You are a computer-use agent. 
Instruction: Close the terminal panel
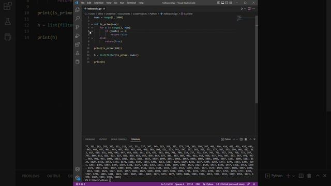point(254,139)
